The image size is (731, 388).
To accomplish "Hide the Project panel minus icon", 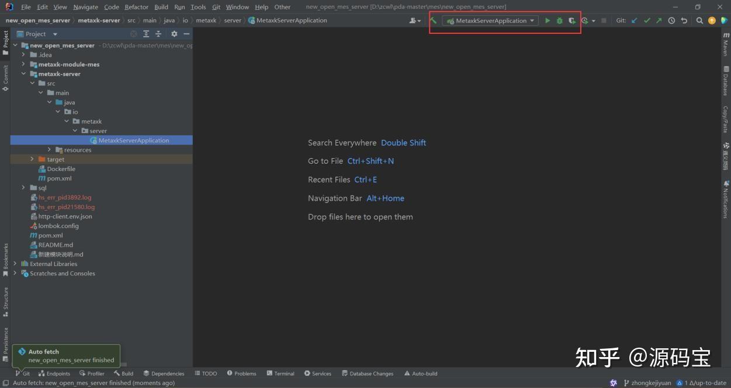I will point(186,34).
